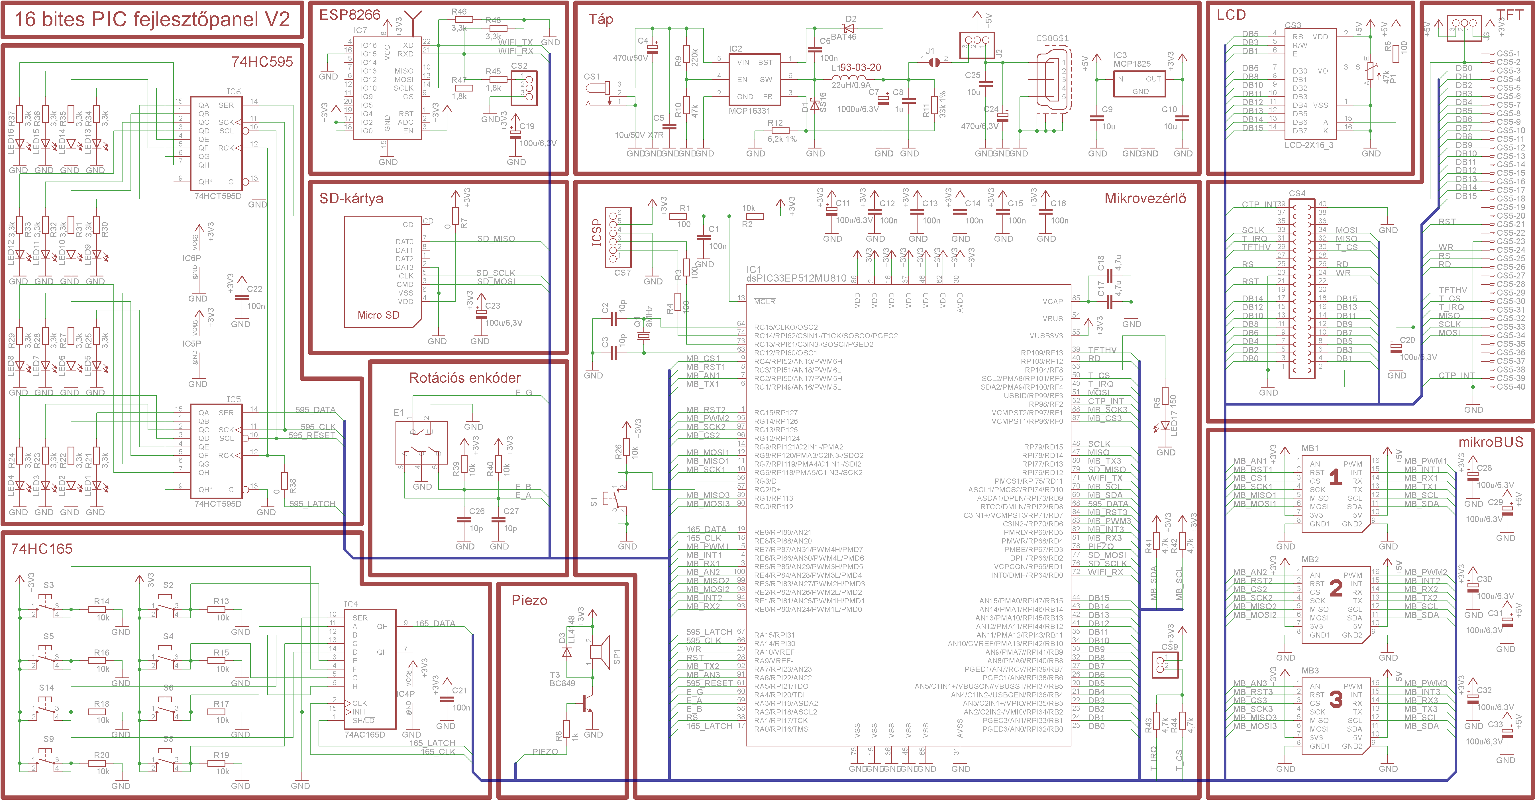1535x800 pixels.
Task: Select the big number 2 on MB2
Action: pyautogui.click(x=1336, y=588)
